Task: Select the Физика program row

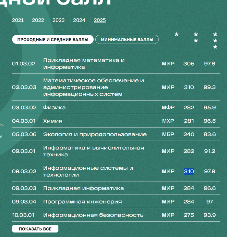Action: [54, 108]
